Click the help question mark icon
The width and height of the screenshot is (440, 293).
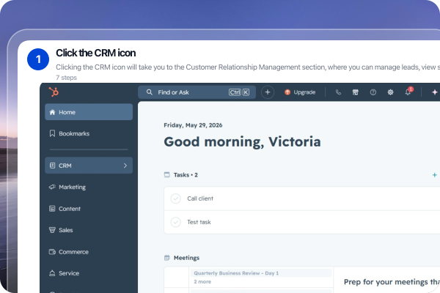[x=373, y=92]
